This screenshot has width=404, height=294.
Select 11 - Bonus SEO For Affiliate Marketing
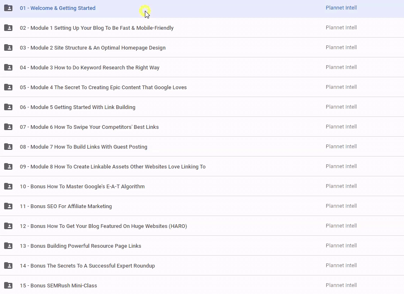click(66, 206)
